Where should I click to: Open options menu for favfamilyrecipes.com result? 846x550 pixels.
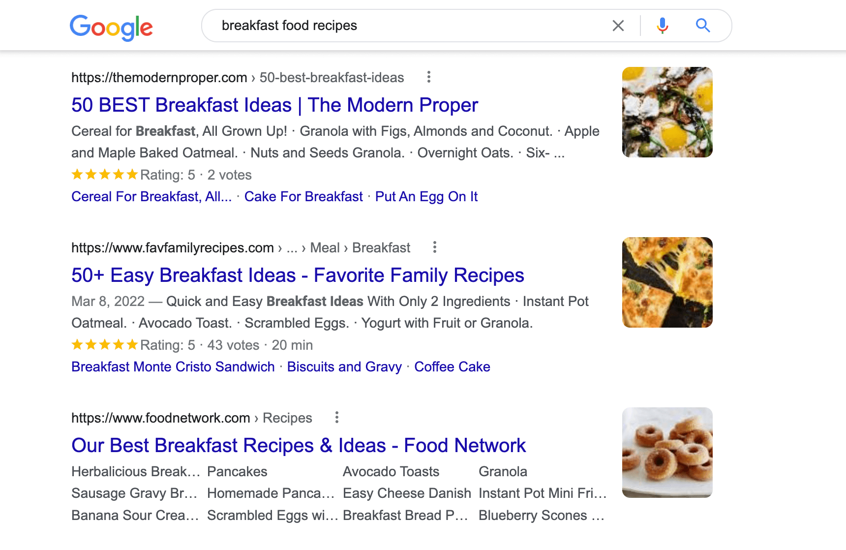click(x=435, y=247)
